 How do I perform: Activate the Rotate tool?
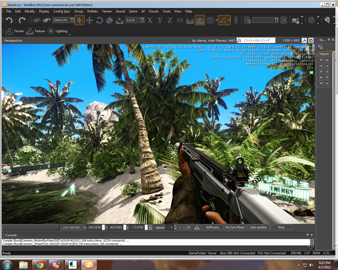[100, 20]
